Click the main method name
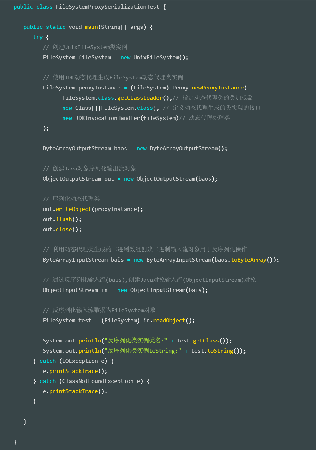Image resolution: width=316 pixels, height=450 pixels. click(91, 27)
